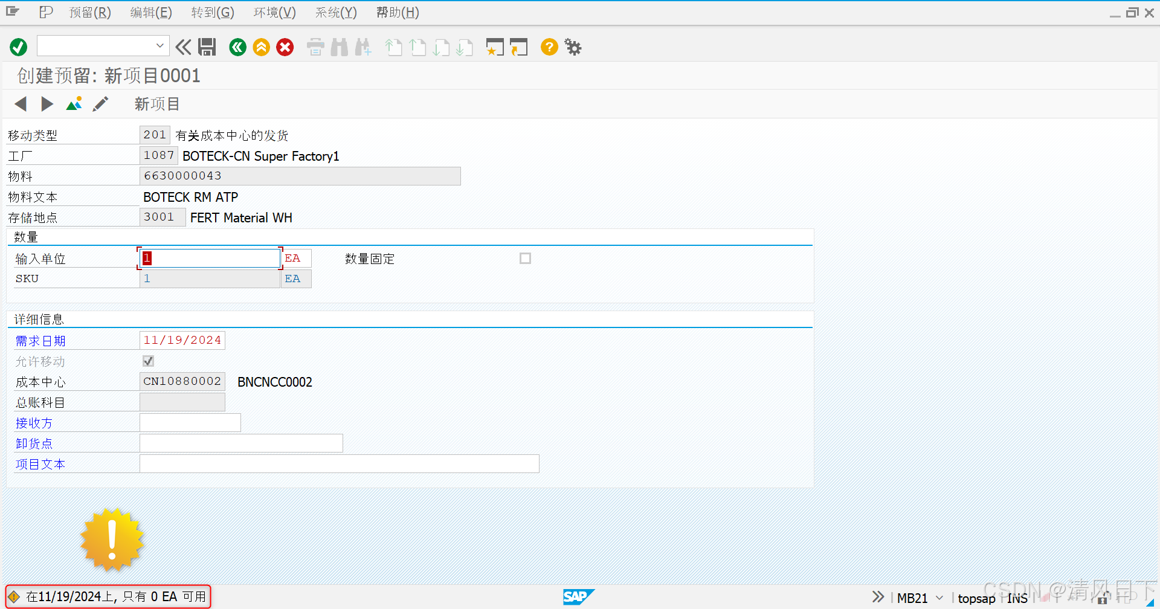Click the text BNCNCC0002
Viewport: 1160px width, 609px height.
[275, 382]
